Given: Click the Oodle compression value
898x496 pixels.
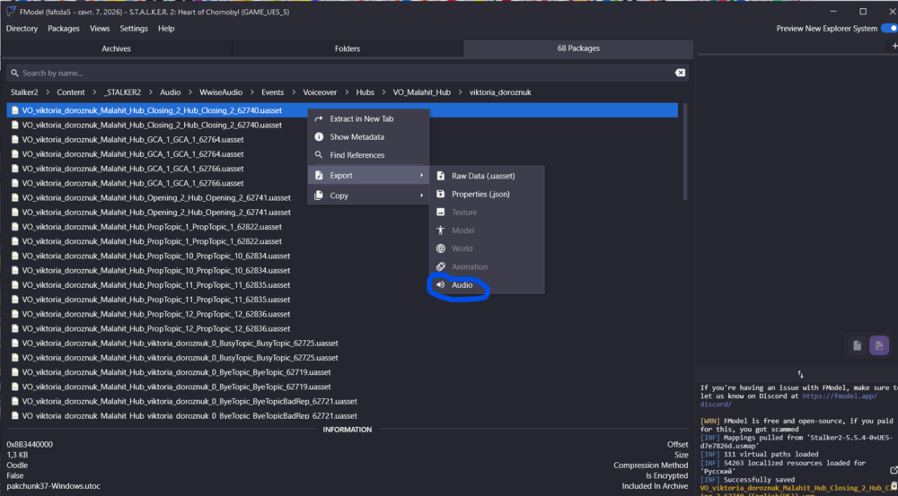Looking at the screenshot, I should [16, 466].
